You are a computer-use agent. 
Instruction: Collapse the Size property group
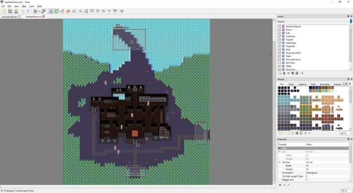279,151
